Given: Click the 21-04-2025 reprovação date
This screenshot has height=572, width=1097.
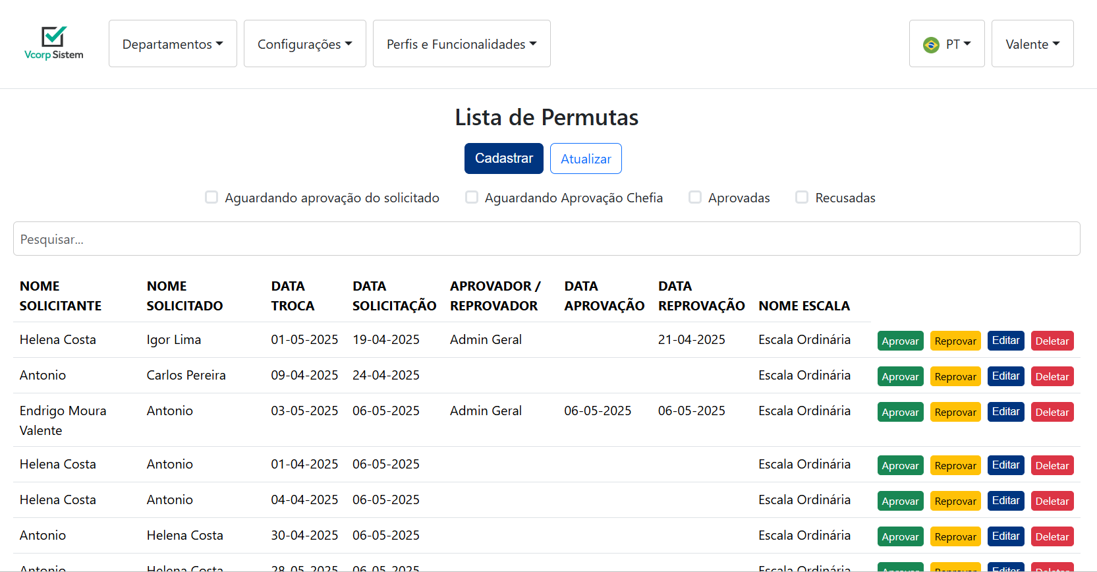Looking at the screenshot, I should tap(692, 339).
